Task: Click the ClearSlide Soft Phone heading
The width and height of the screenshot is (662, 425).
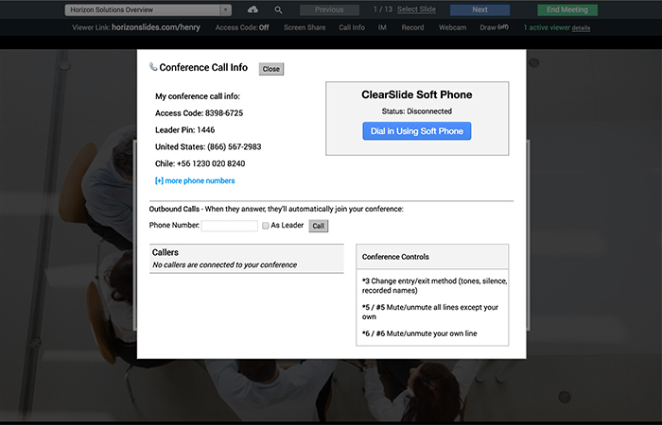Action: pyautogui.click(x=417, y=94)
